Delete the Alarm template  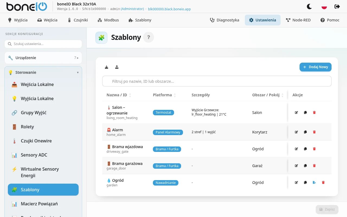point(314,132)
